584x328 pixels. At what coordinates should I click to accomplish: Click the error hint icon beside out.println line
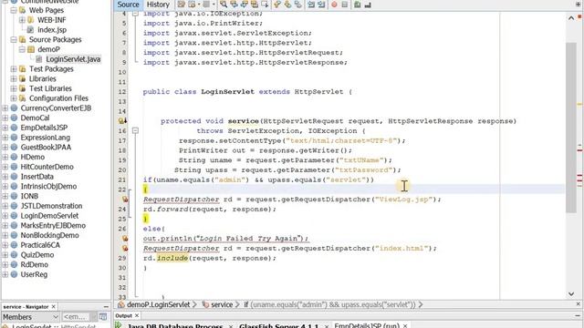[x=125, y=239]
